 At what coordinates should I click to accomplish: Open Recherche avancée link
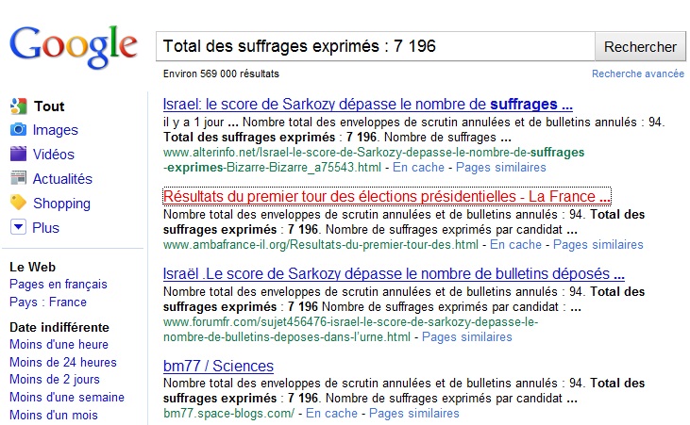638,74
